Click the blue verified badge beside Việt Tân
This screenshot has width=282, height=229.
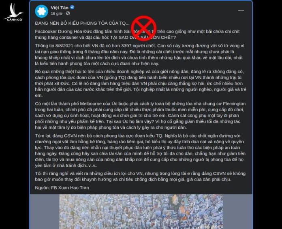coord(72,7)
